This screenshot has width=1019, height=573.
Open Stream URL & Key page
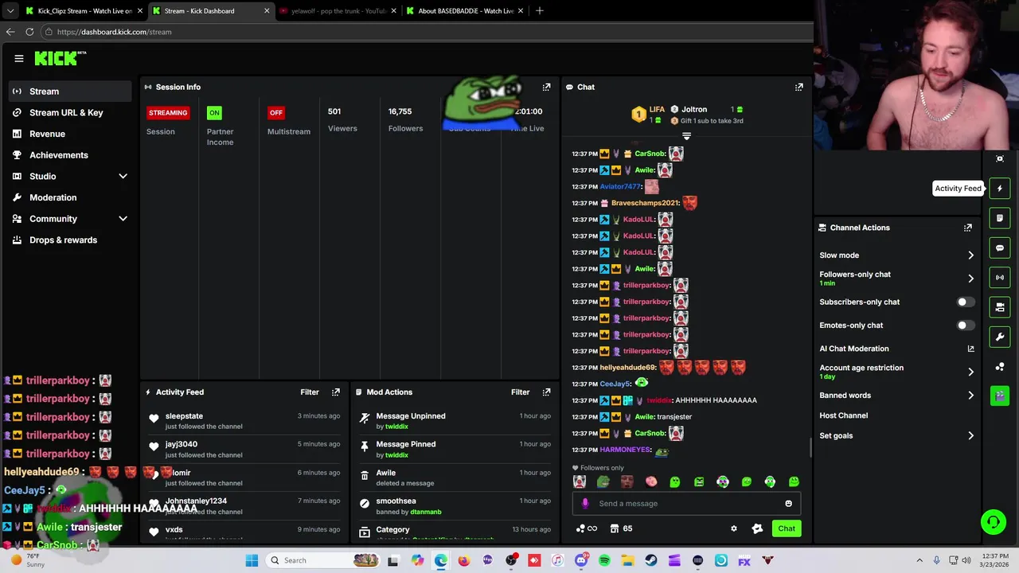(x=70, y=113)
